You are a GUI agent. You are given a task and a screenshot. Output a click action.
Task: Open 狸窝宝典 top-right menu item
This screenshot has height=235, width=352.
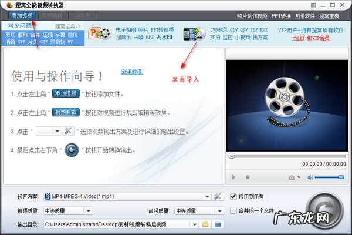coord(329,16)
